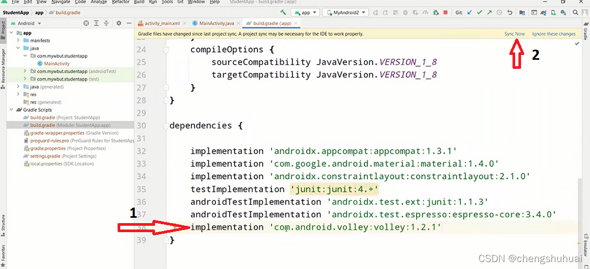Click the Sync Now link
This screenshot has height=269, width=590.
[514, 34]
